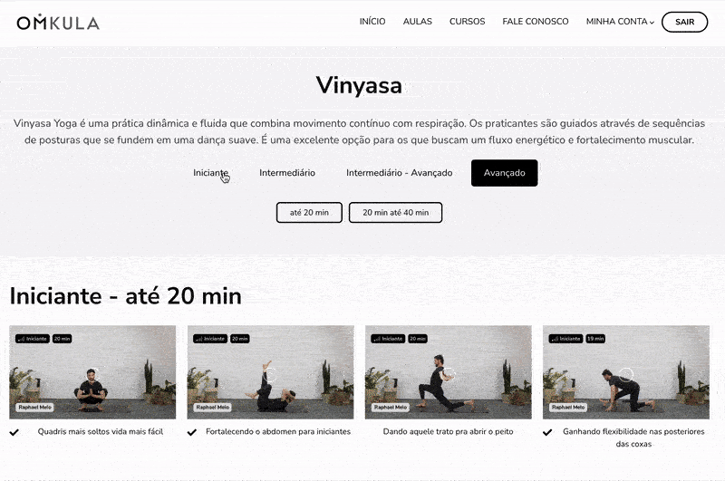Screen dimensions: 725x481
Task: Toggle completed checkmark for Fortalecendo o abdomen
Action: [x=192, y=432]
